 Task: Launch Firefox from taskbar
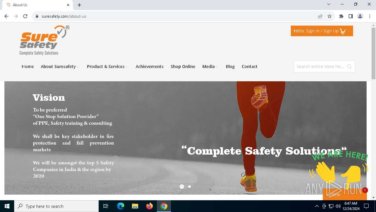click(x=150, y=206)
